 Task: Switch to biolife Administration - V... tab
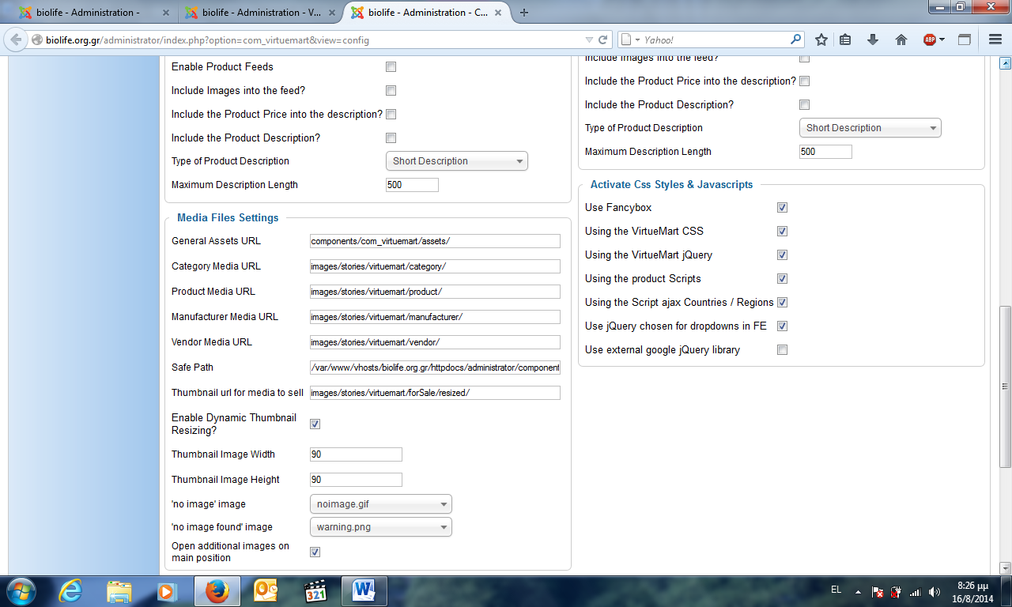(261, 13)
